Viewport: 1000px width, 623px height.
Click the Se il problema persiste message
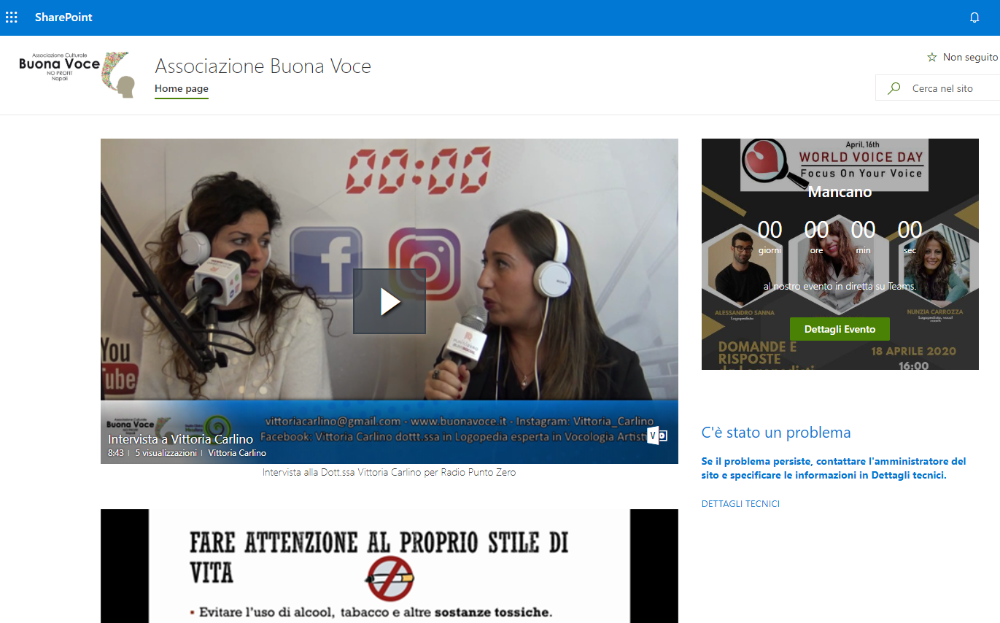(834, 468)
